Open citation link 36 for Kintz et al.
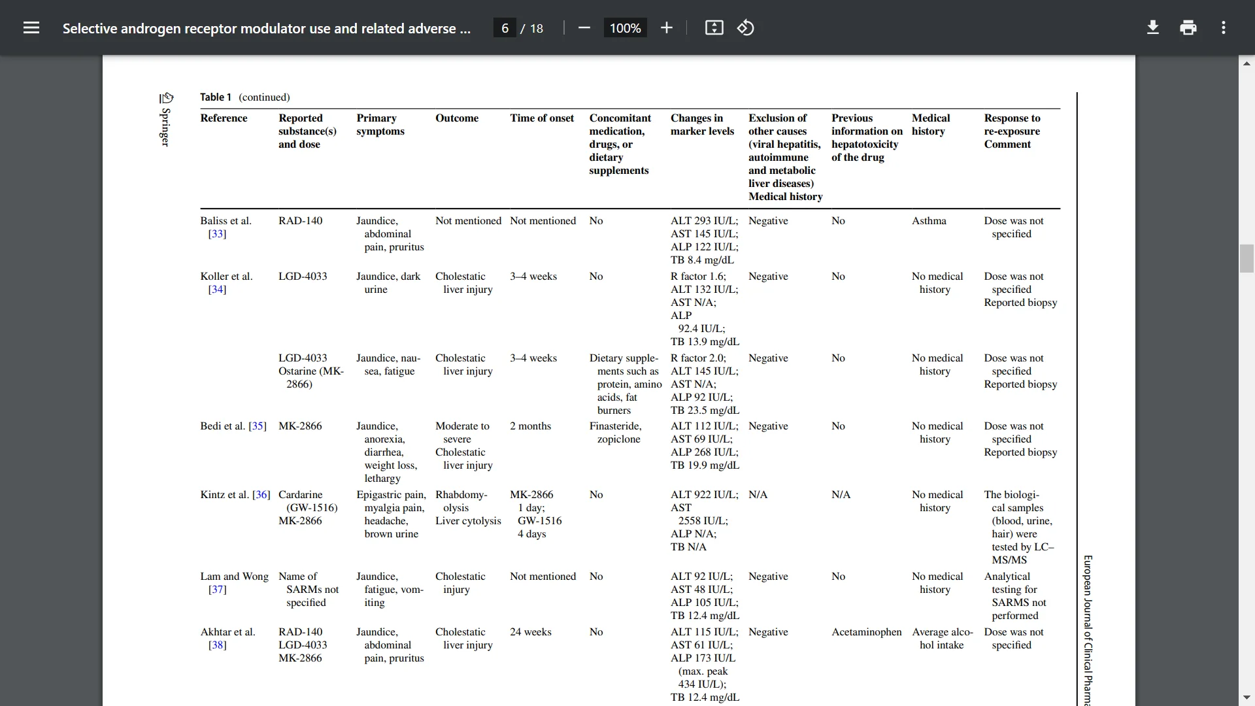Screen dimensions: 1255x706 click(x=261, y=495)
